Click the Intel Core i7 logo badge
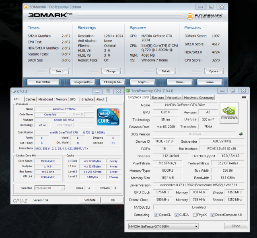257x238 pixels. (x=108, y=117)
